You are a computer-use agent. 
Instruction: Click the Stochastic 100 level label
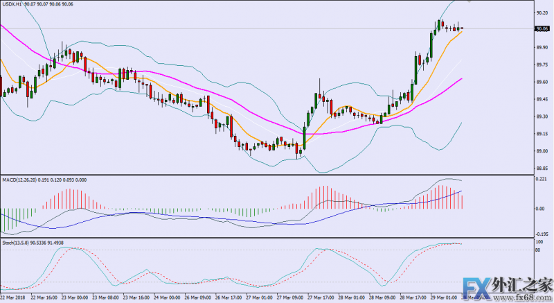pos(541,243)
